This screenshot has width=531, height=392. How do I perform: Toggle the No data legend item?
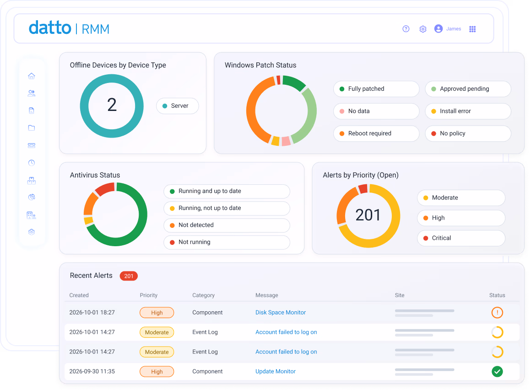point(376,111)
